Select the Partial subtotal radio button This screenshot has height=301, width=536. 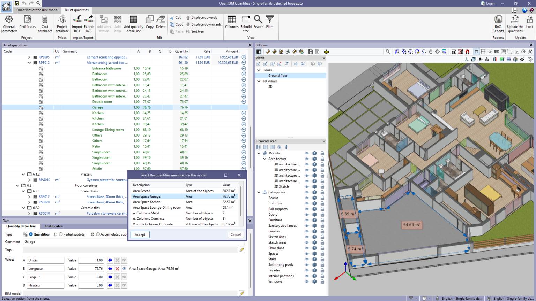point(61,234)
